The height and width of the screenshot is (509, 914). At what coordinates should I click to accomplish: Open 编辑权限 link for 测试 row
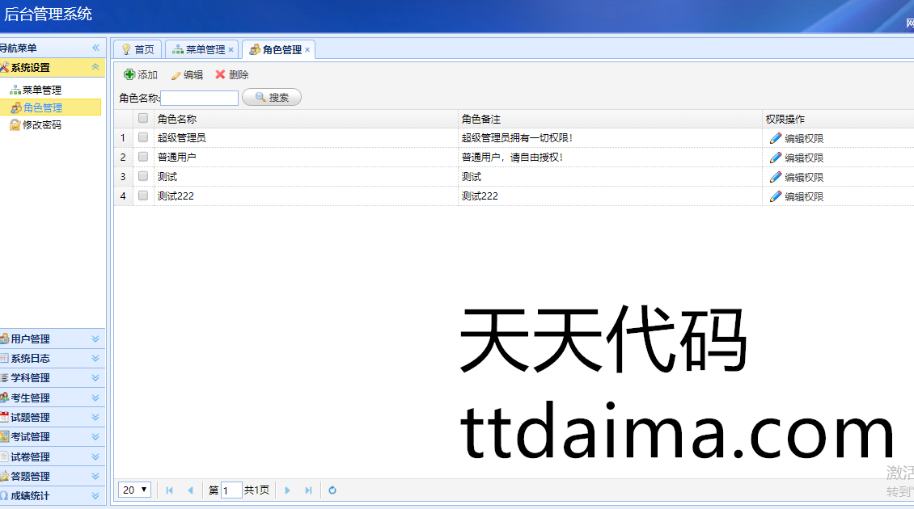tap(796, 177)
